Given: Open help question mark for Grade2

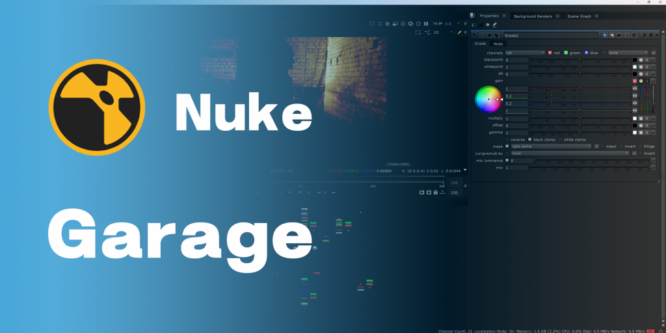Looking at the screenshot, I should [x=645, y=35].
